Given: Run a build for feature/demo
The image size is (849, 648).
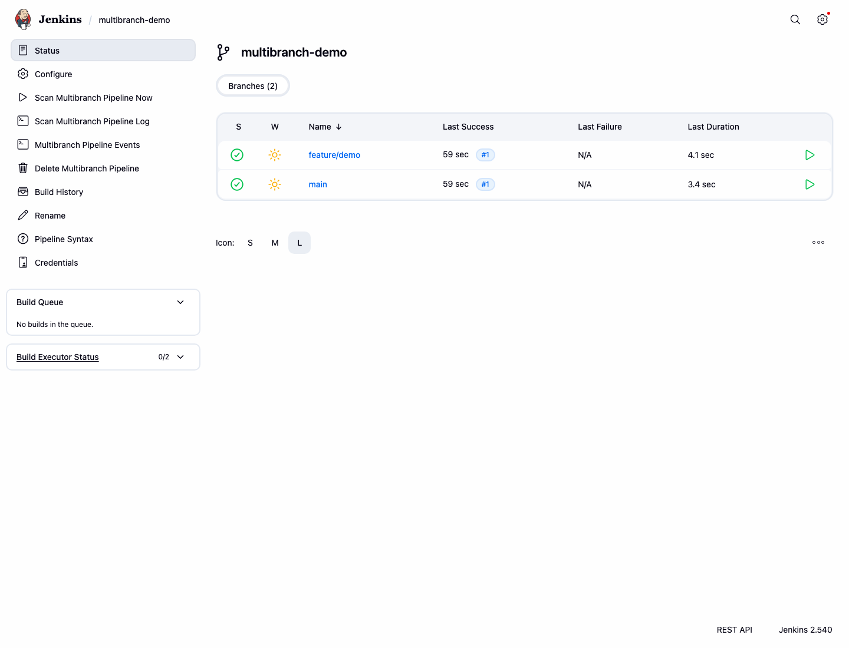Looking at the screenshot, I should [810, 155].
